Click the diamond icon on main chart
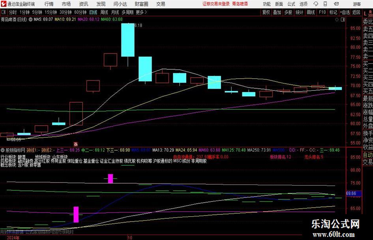The image size is (373, 240). [x=337, y=19]
